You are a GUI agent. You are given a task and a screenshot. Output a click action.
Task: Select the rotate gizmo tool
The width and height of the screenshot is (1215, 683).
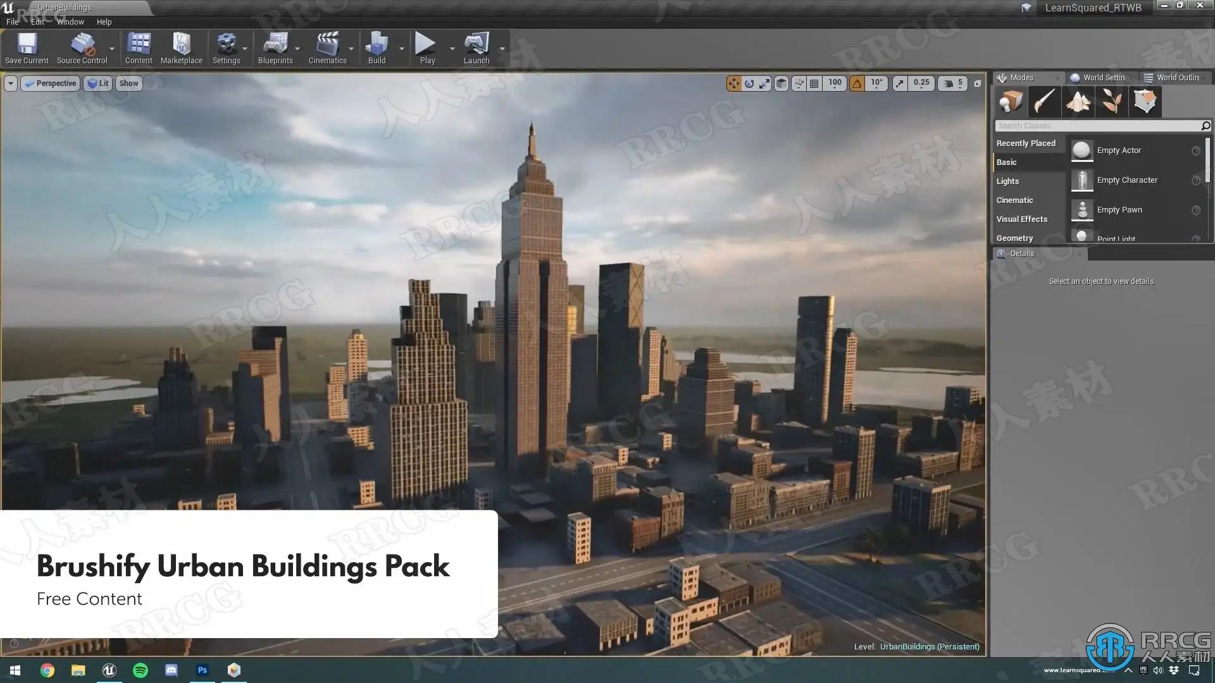point(749,83)
